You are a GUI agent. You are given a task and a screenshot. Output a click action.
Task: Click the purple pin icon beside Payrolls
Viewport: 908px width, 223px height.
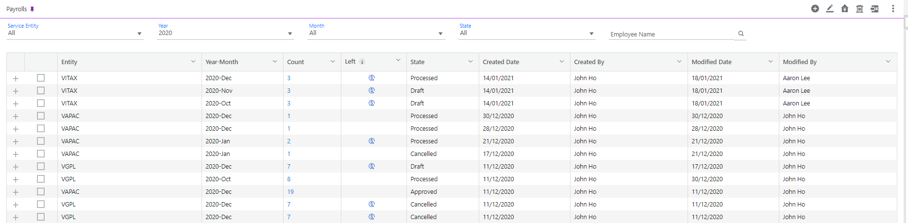click(x=33, y=9)
